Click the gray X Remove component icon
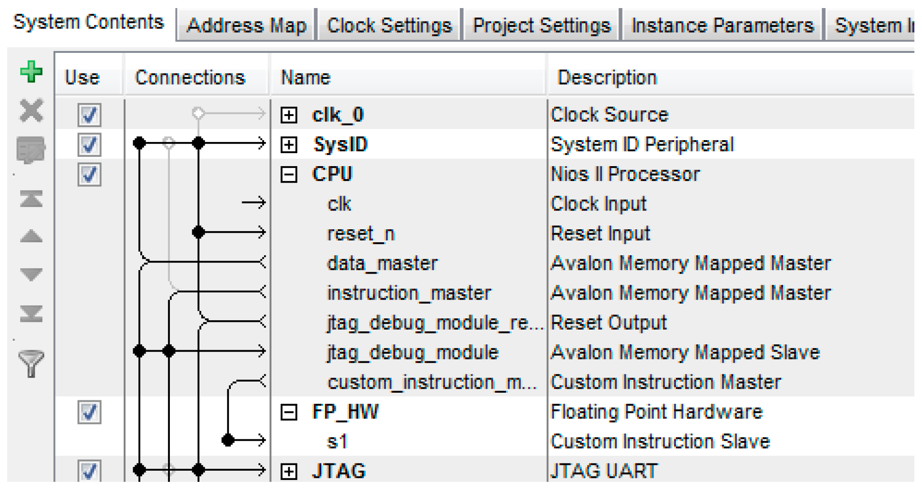This screenshot has width=922, height=489. click(31, 110)
